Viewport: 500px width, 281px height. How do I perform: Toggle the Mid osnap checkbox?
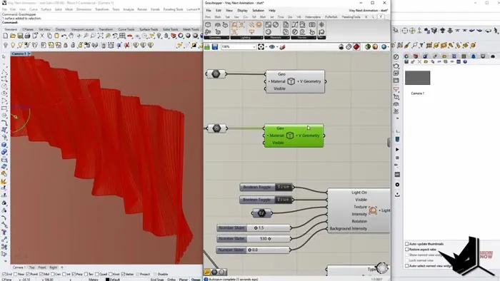click(x=41, y=274)
